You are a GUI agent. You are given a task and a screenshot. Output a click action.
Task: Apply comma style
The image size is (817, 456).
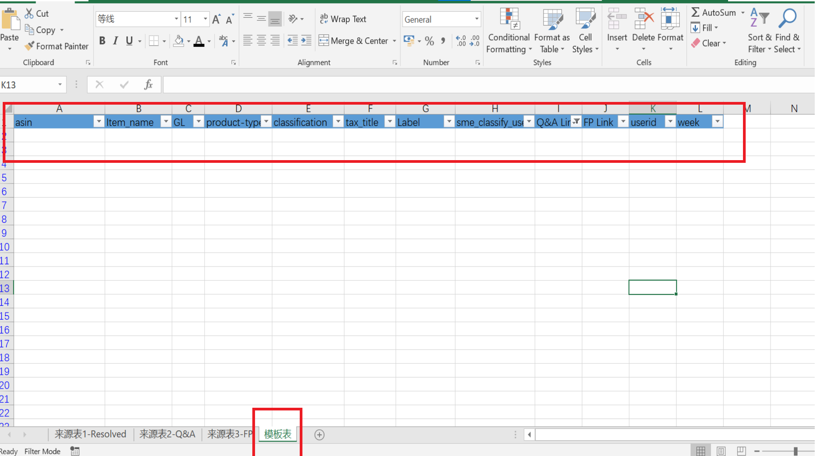click(x=443, y=41)
